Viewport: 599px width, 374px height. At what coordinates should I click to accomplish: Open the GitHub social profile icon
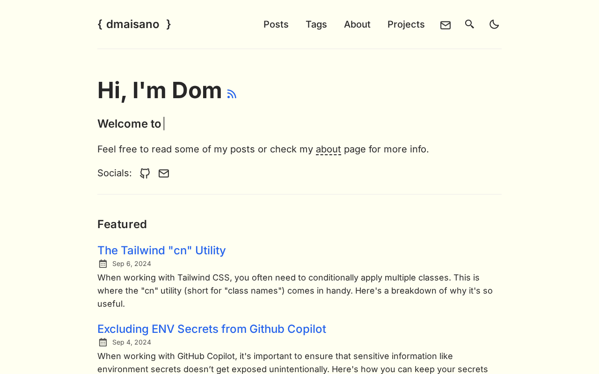pos(145,173)
